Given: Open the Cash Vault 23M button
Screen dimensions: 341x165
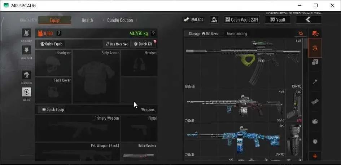Looking at the screenshot, I should click(x=242, y=20).
